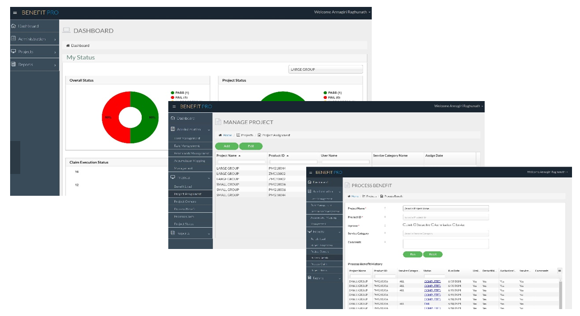Click the Home icon in the Manage Project breadcrumb

click(220, 135)
